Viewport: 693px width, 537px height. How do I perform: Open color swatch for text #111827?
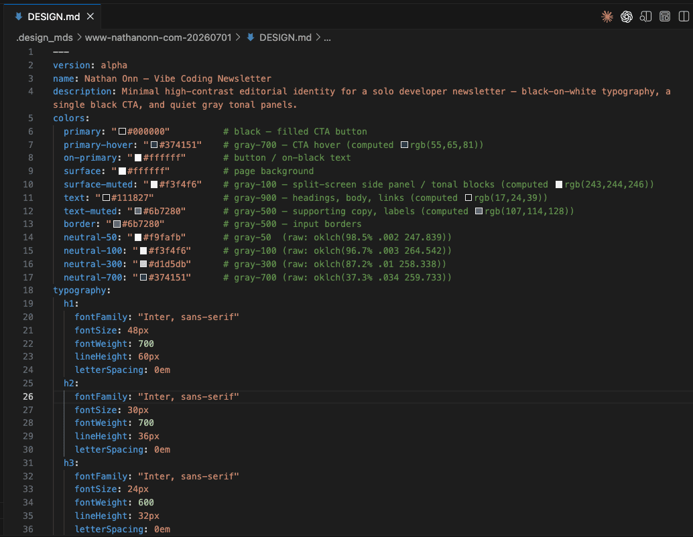pyautogui.click(x=106, y=198)
